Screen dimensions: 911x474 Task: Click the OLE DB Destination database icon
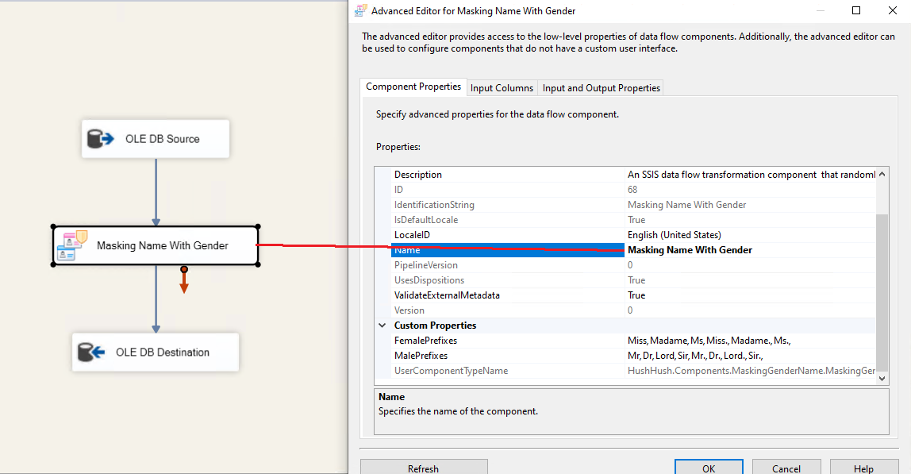[x=91, y=353]
